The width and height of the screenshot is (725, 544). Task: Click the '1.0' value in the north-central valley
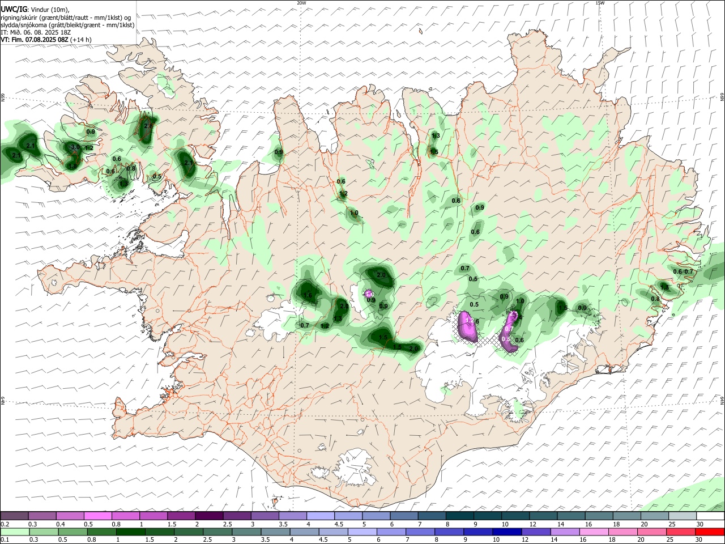(354, 213)
